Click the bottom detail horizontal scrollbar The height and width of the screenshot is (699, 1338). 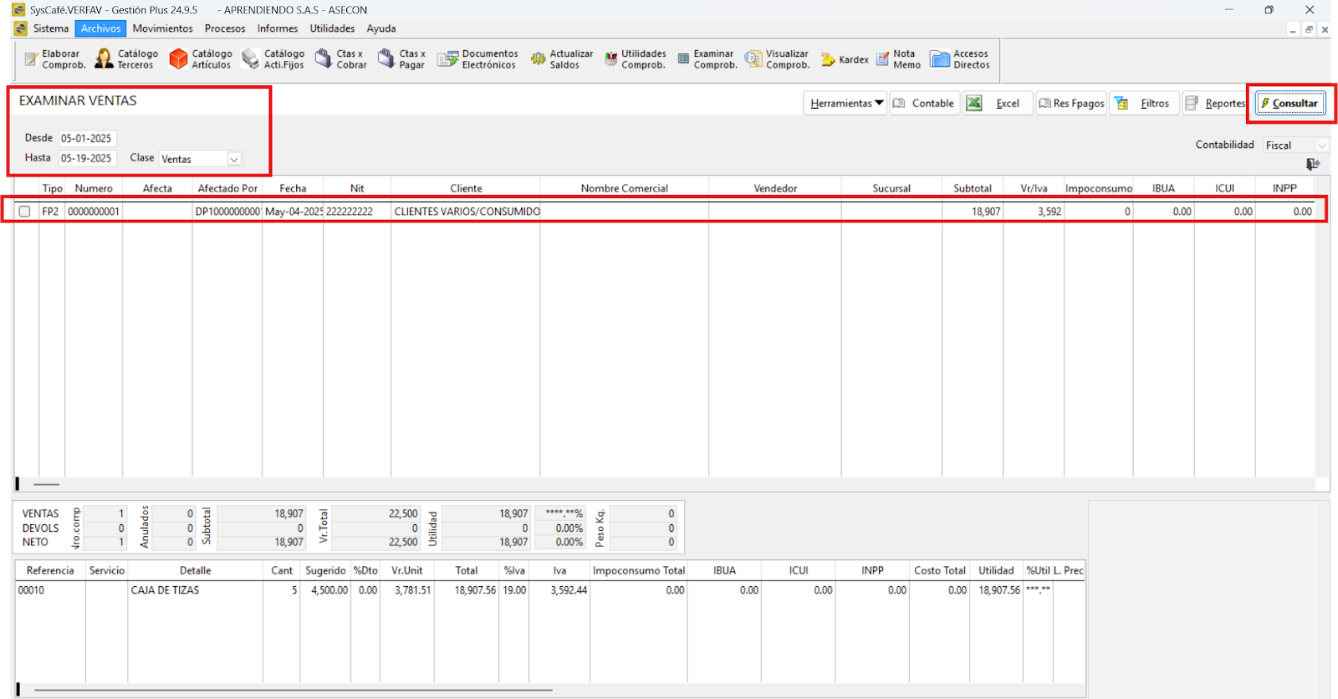tap(293, 691)
